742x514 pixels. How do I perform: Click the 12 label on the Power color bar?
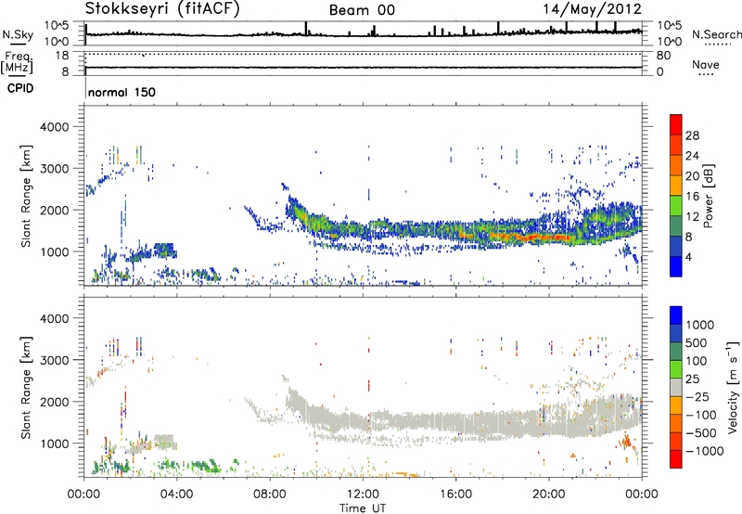pos(692,217)
